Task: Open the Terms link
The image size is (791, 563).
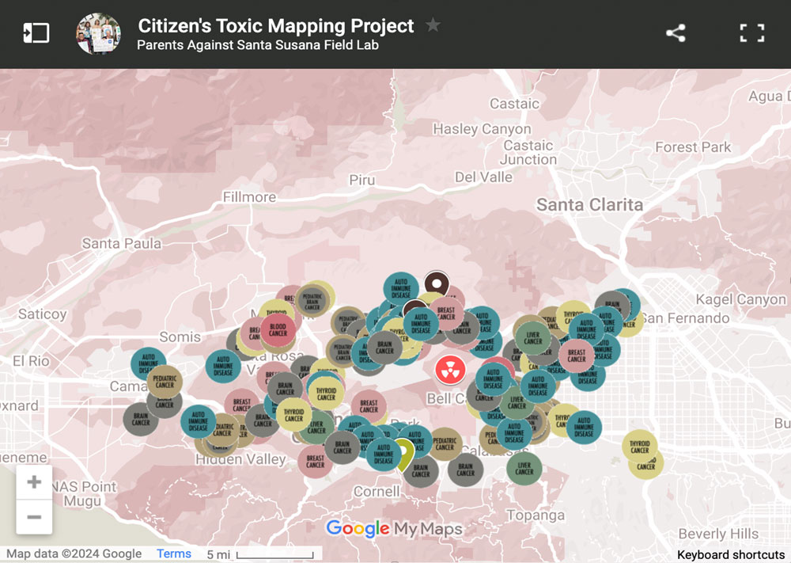Action: point(173,553)
